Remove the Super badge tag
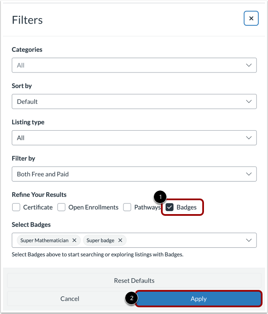 (x=120, y=240)
